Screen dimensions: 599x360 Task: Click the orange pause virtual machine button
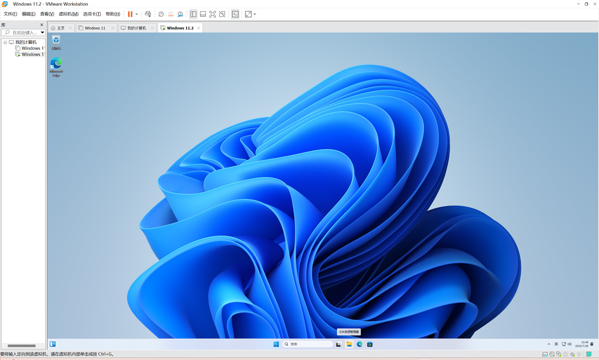point(130,14)
